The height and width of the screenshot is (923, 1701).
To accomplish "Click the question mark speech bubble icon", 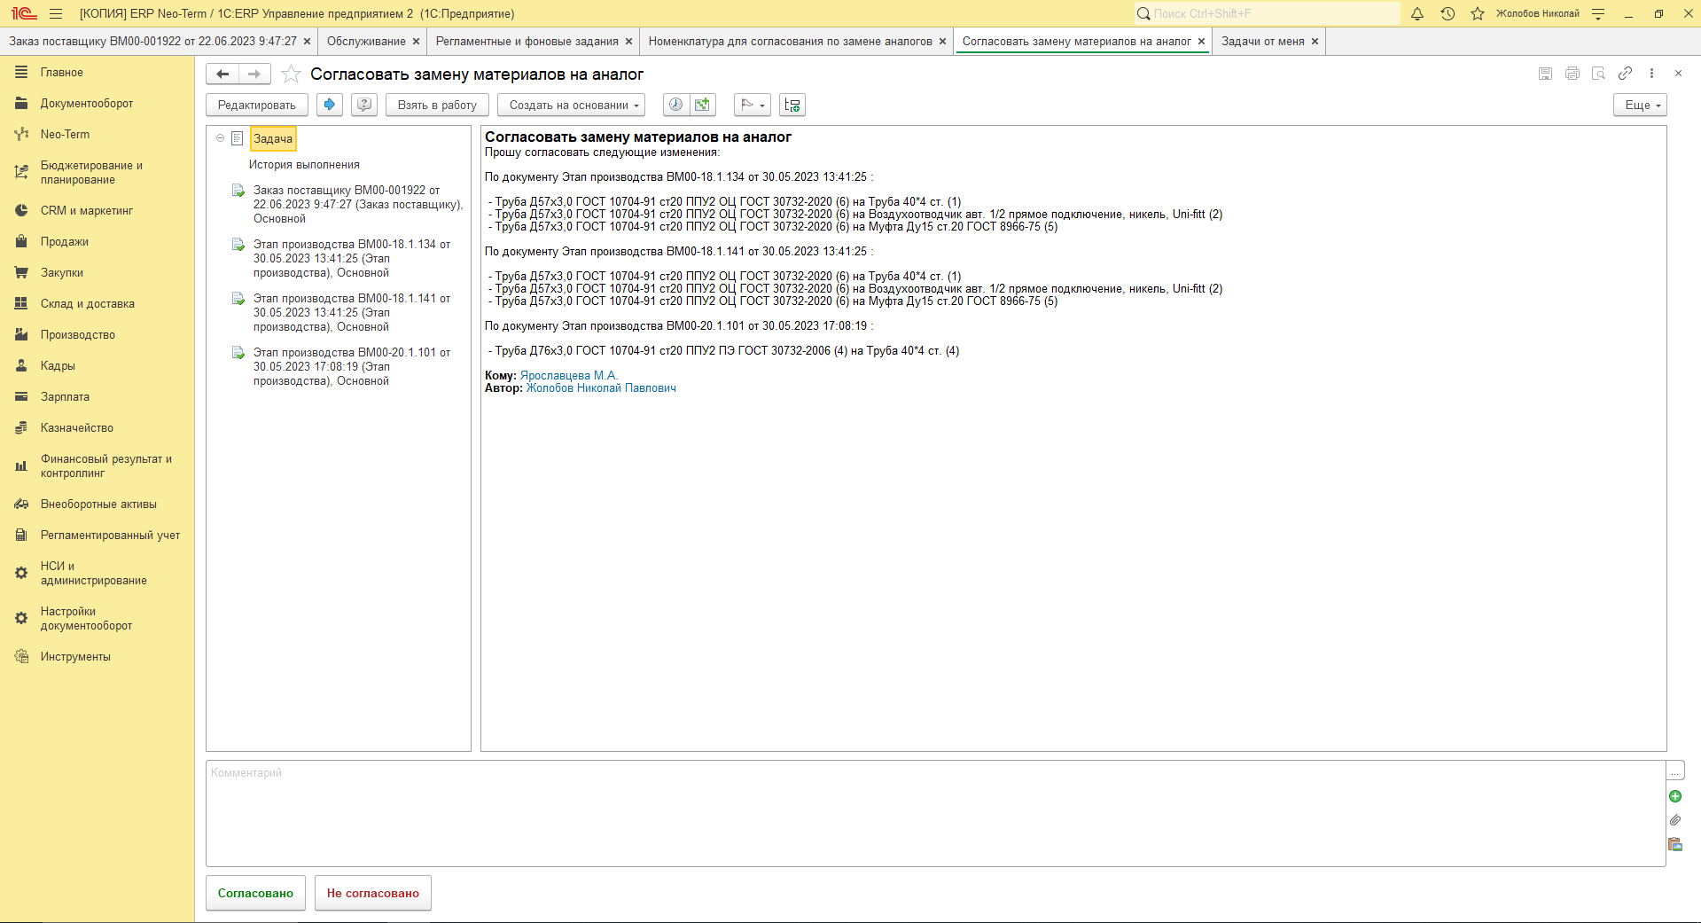I will point(364,105).
